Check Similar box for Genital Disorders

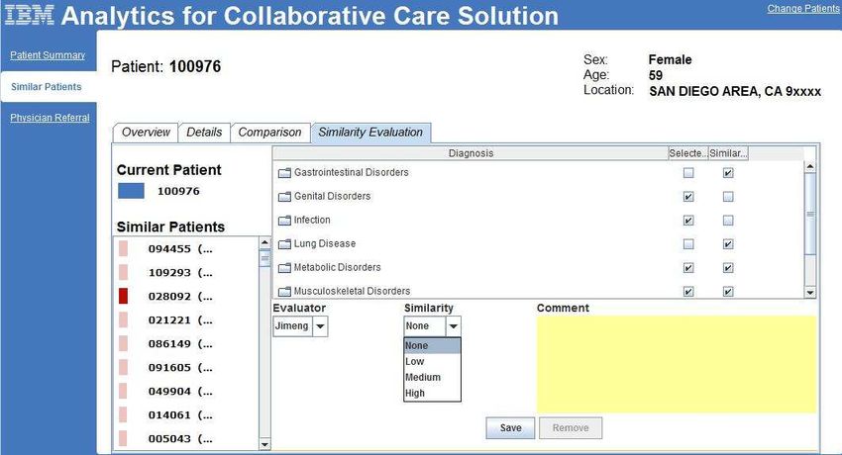[728, 197]
